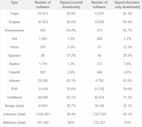Click the Signed (browser-only downloads) header
This screenshot has width=142, height=127.
tap(128, 5)
